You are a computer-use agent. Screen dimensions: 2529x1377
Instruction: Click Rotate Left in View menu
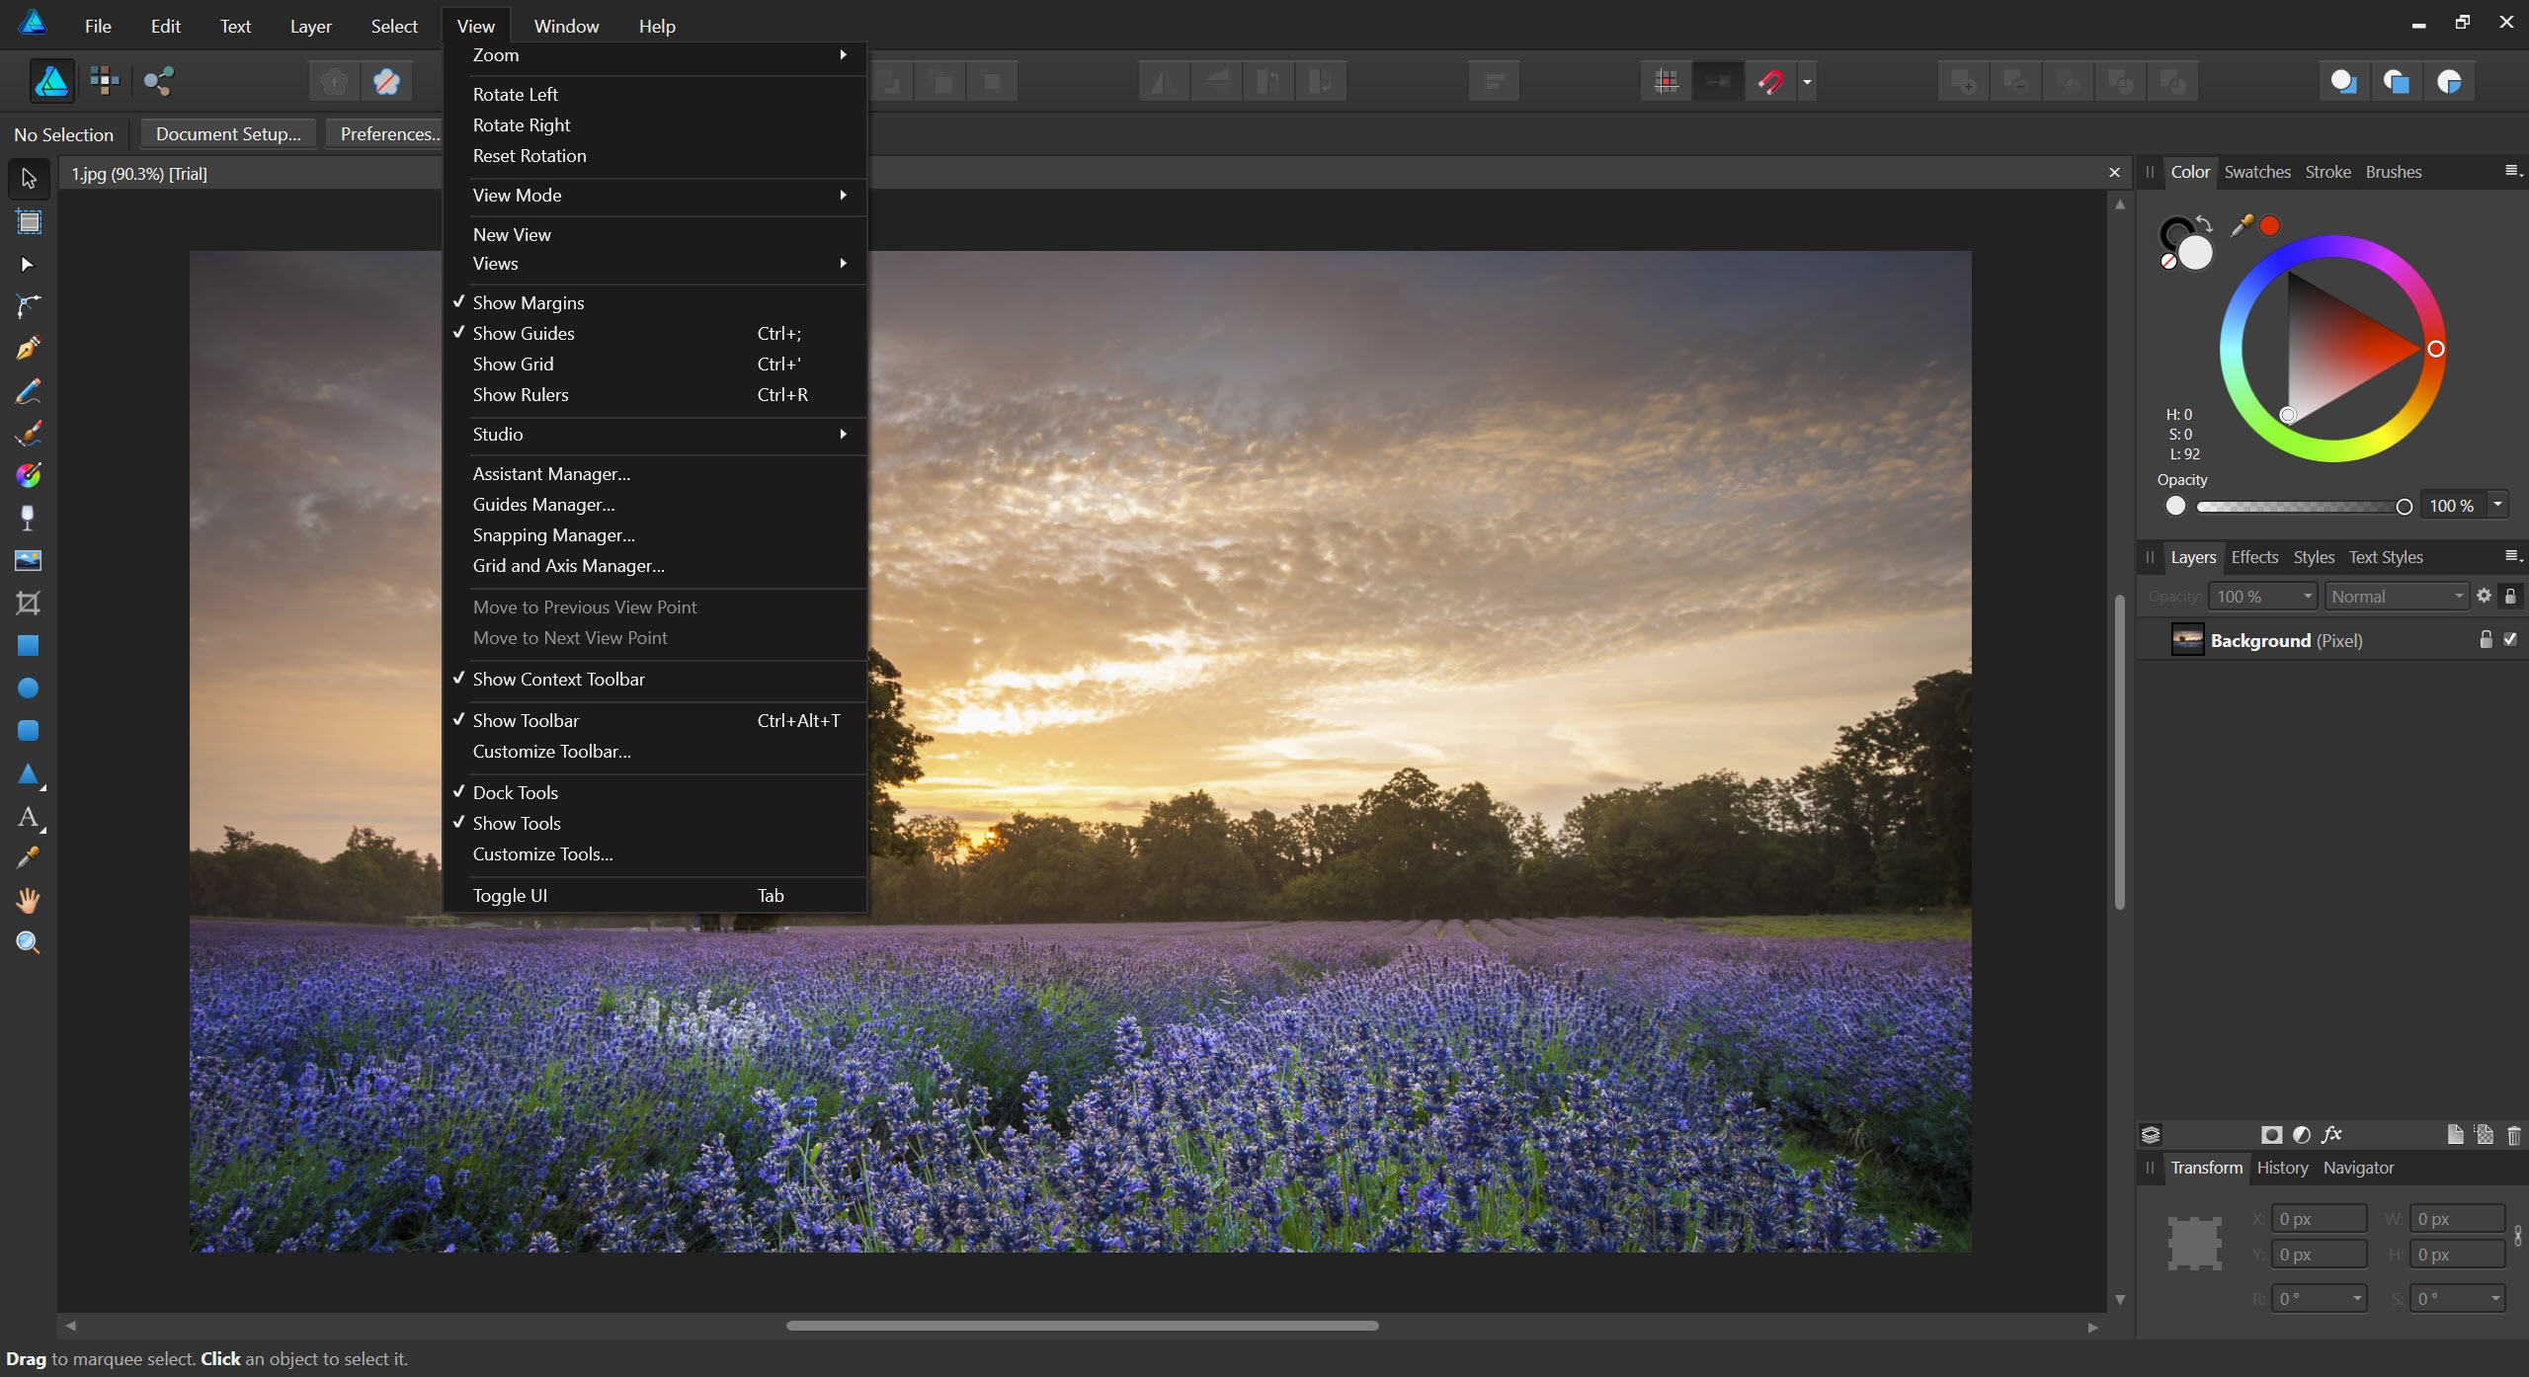[x=515, y=94]
